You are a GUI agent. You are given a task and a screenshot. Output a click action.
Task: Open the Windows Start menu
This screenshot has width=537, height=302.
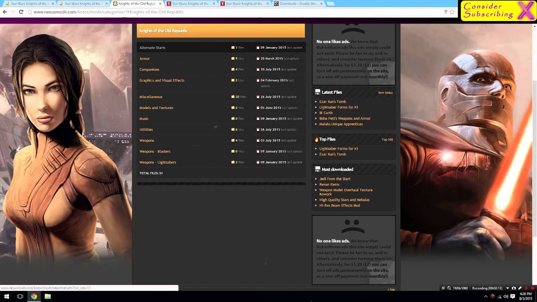(x=7, y=297)
